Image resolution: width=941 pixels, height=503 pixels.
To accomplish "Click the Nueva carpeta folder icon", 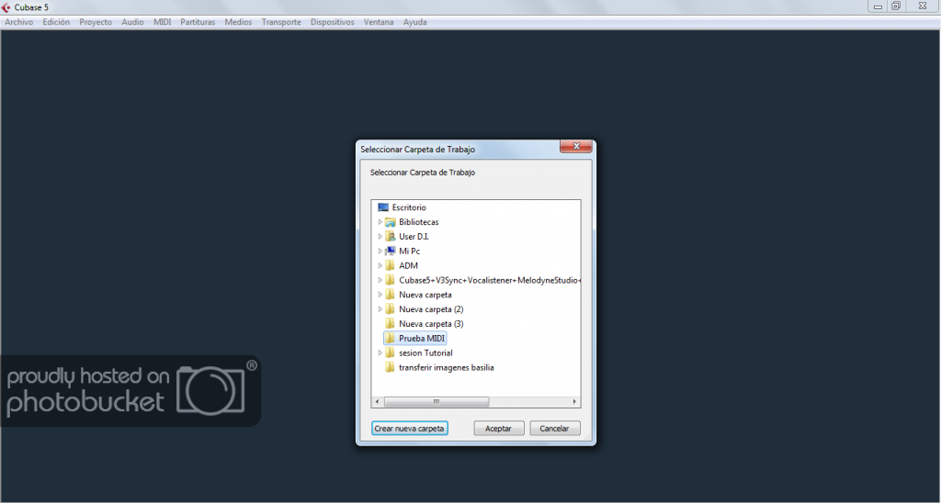I will tap(390, 295).
